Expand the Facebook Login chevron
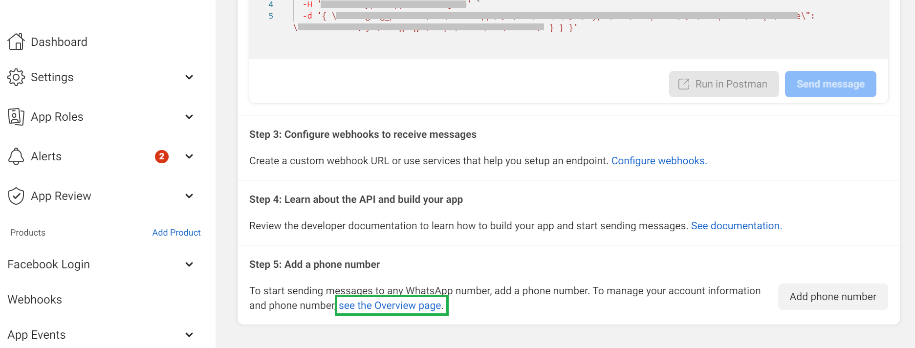 pyautogui.click(x=189, y=264)
